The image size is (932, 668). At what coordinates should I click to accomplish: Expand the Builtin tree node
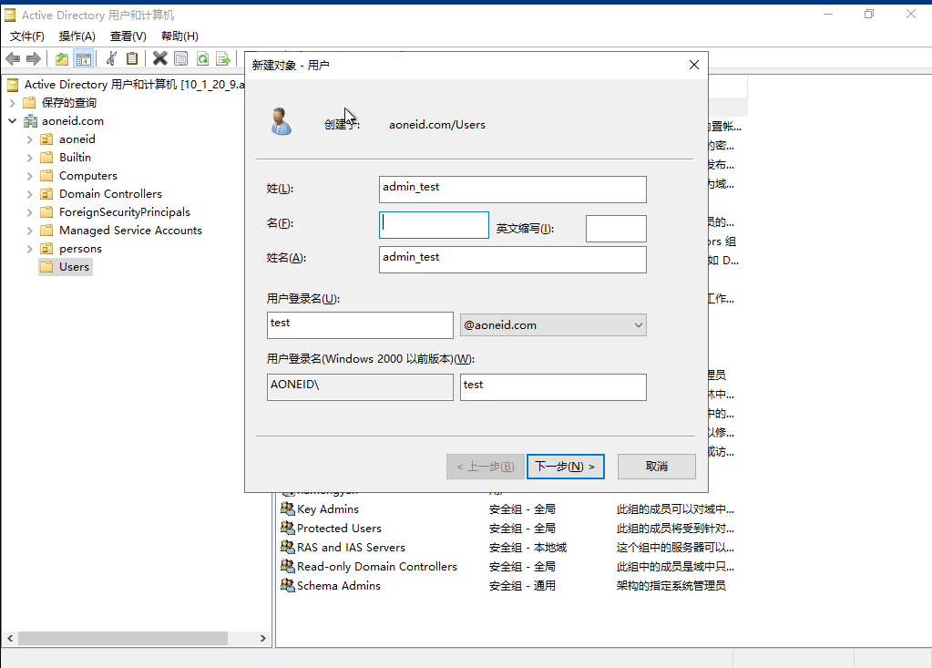tap(29, 158)
